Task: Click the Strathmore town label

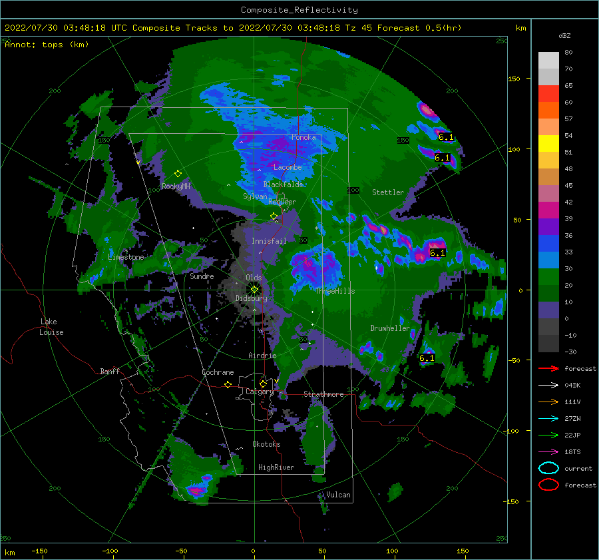Action: [323, 394]
